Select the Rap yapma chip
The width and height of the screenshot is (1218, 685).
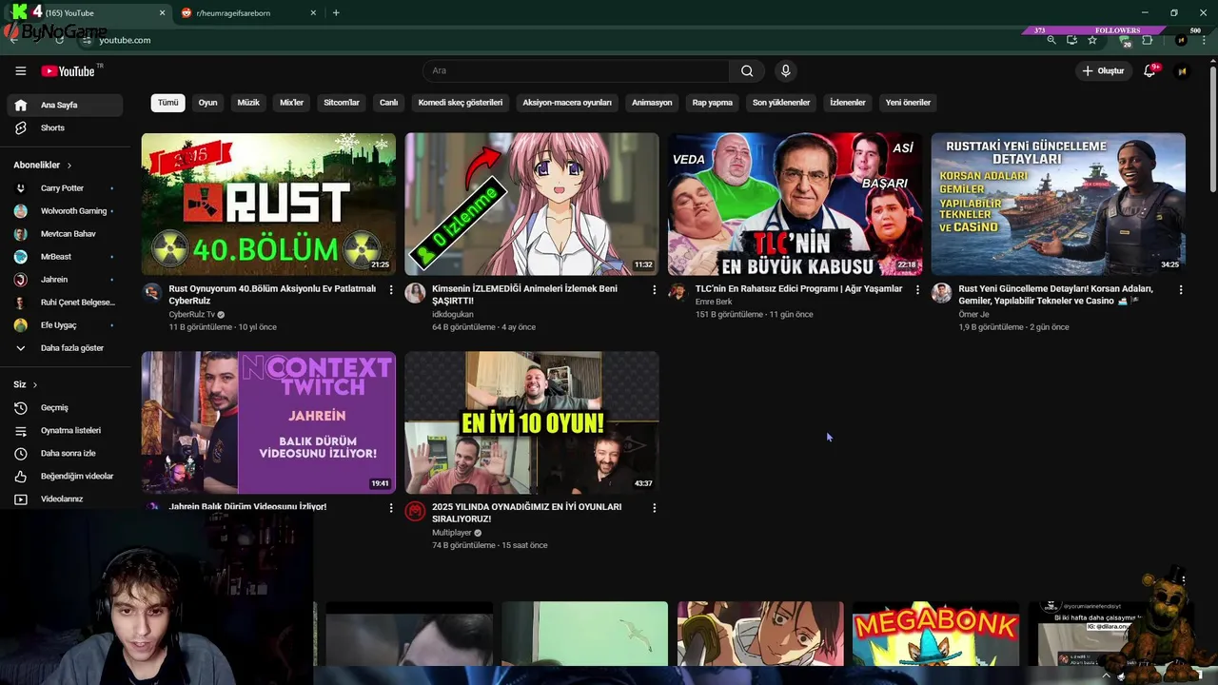point(713,103)
